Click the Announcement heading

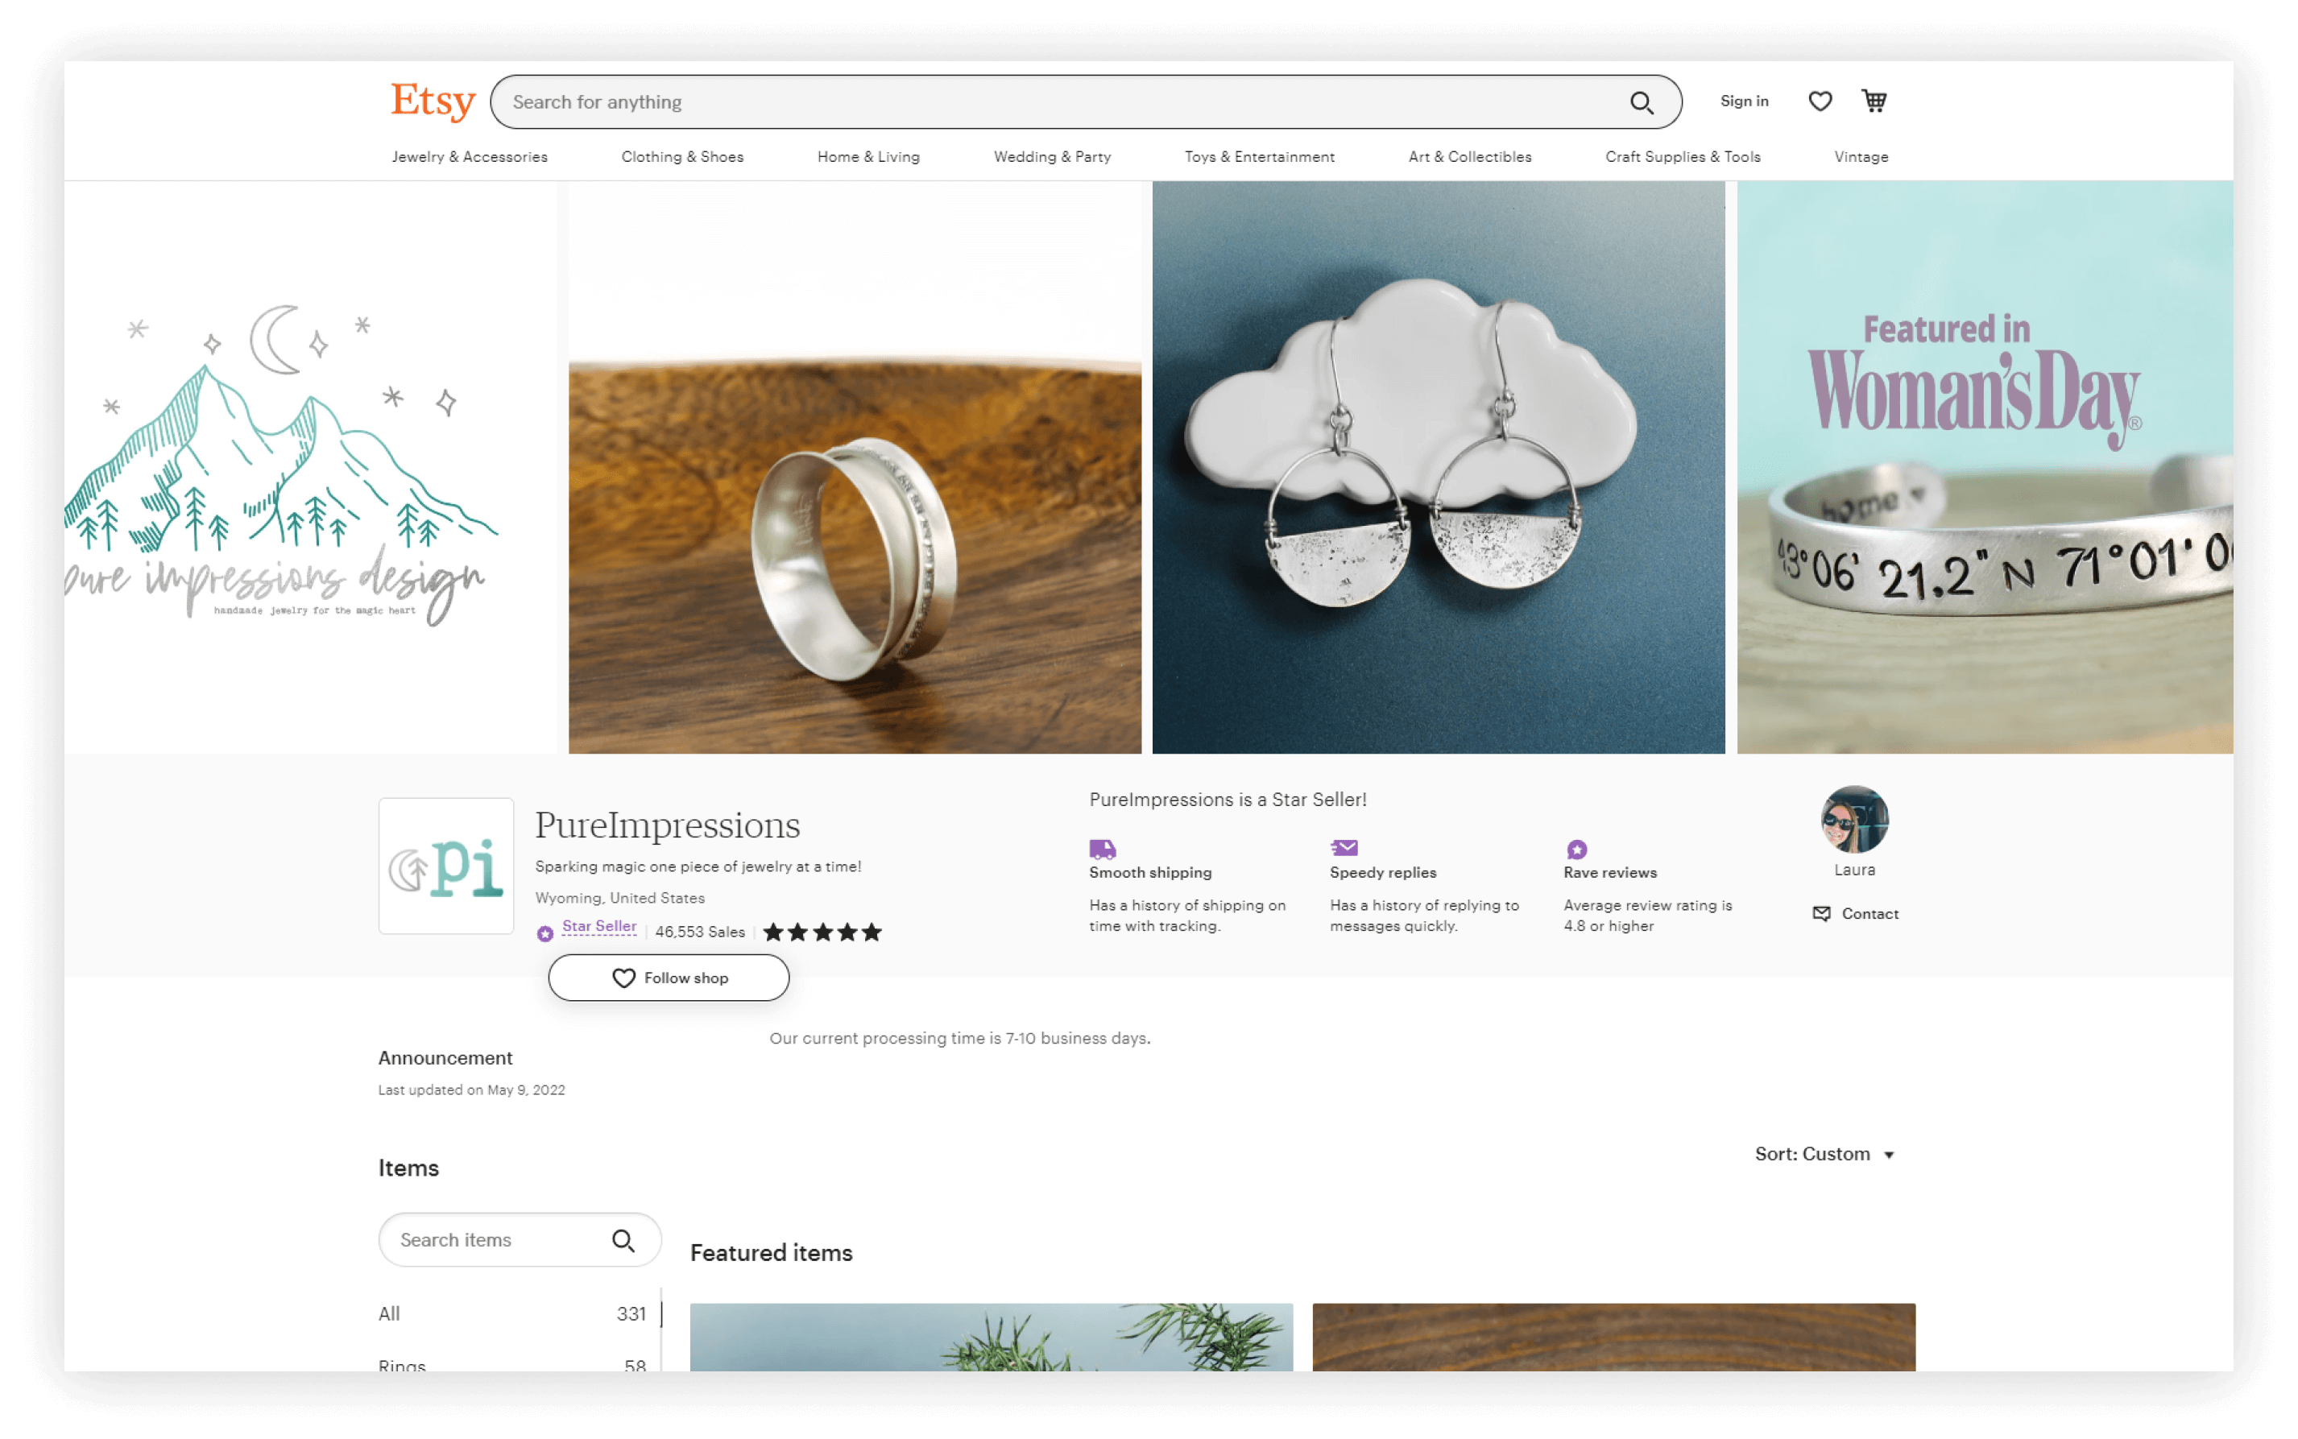(445, 1057)
